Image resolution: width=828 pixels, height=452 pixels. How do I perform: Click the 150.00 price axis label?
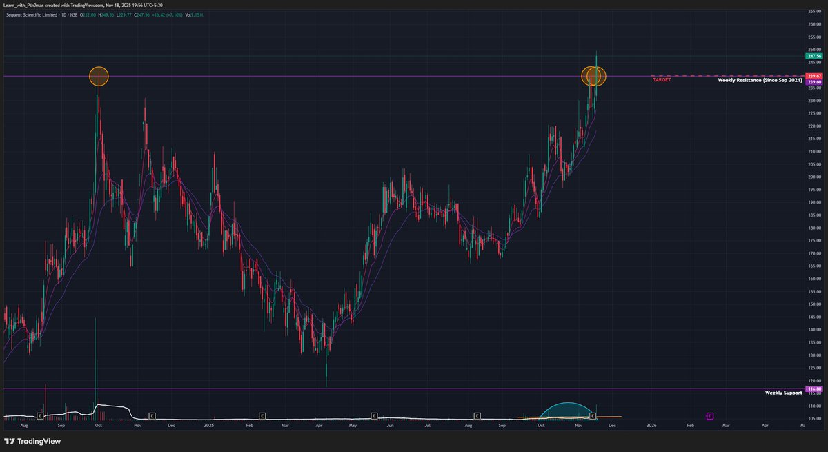click(815, 304)
